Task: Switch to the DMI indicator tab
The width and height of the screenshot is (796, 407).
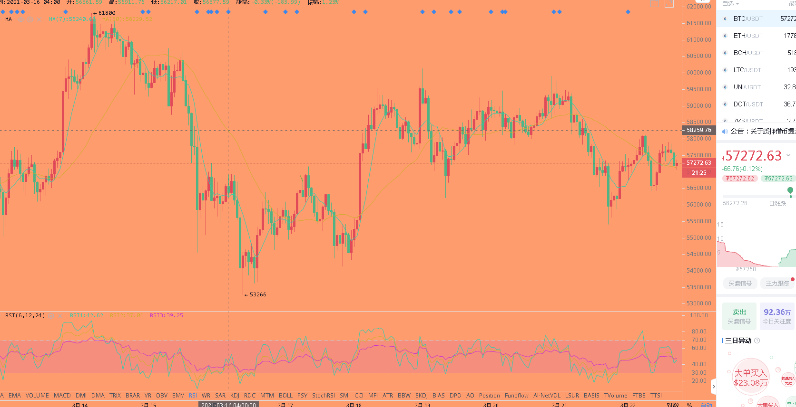Action: pos(81,396)
